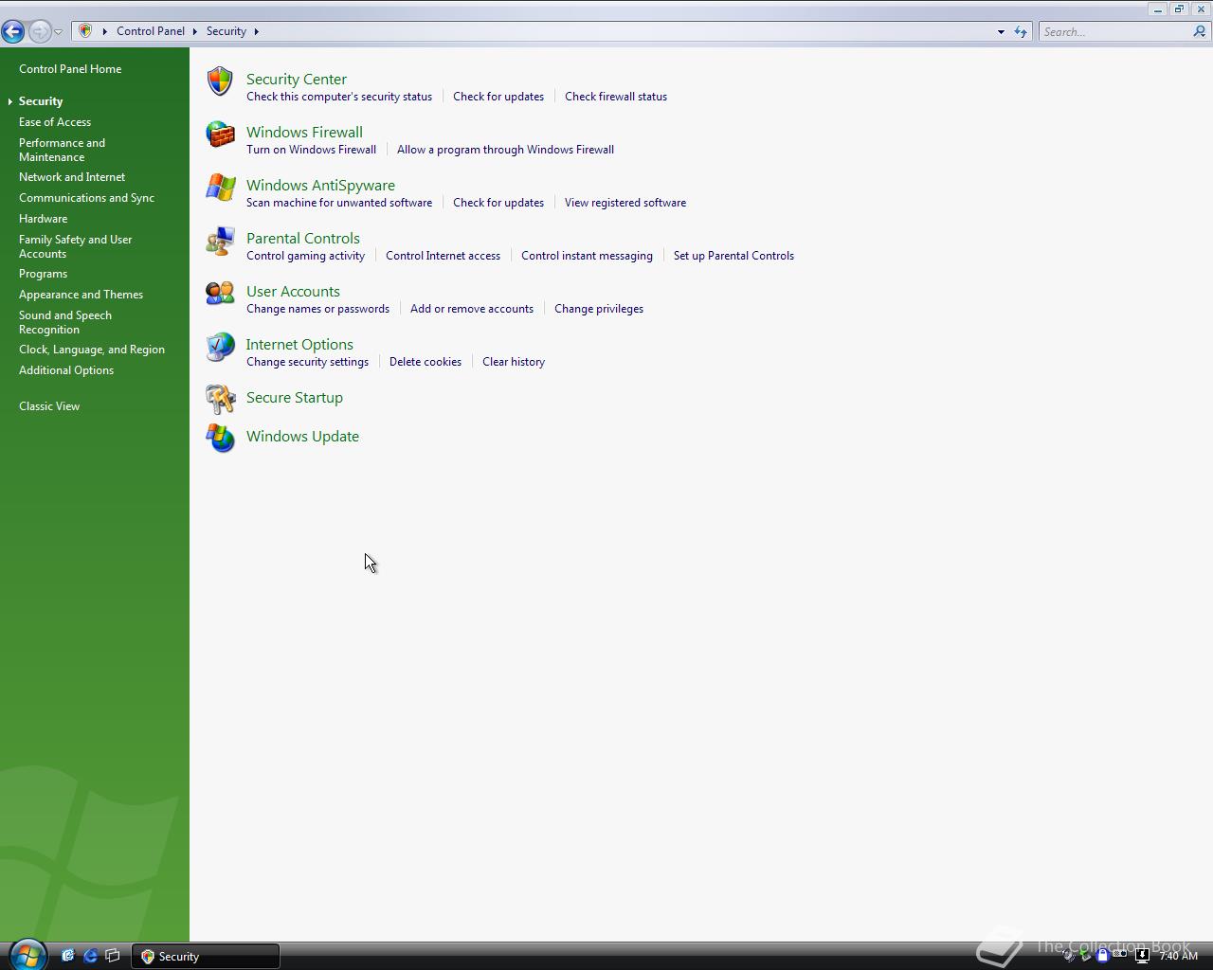Click Change names or passwords
The image size is (1213, 970).
click(x=317, y=309)
